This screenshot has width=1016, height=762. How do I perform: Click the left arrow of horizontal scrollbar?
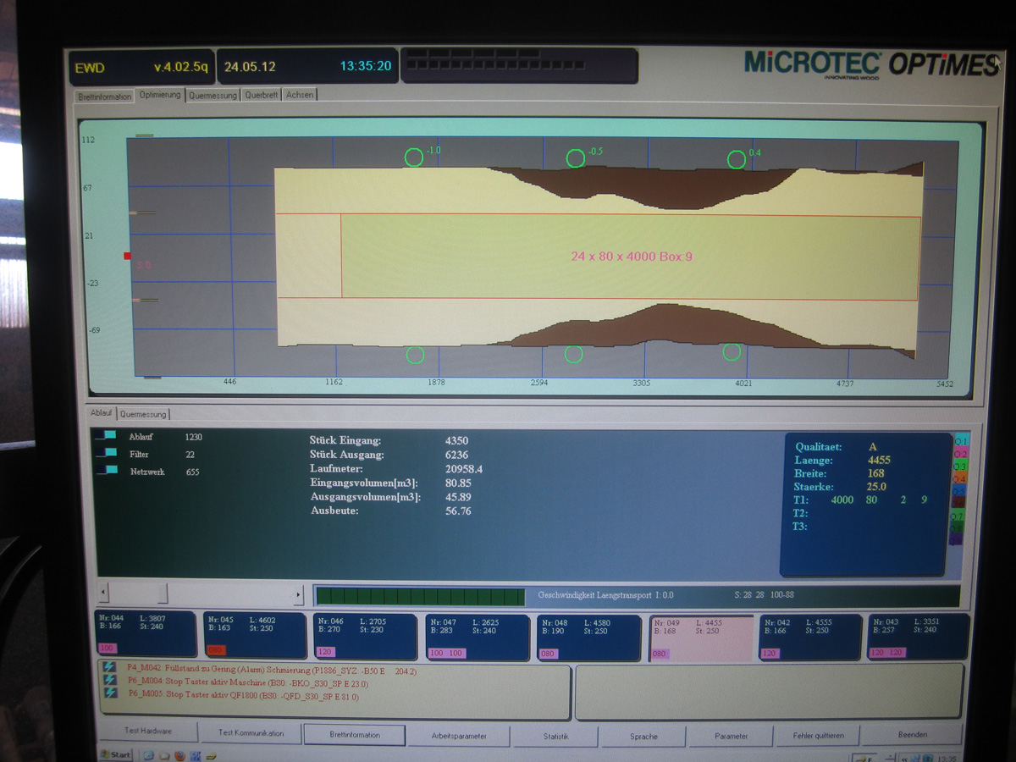click(103, 592)
